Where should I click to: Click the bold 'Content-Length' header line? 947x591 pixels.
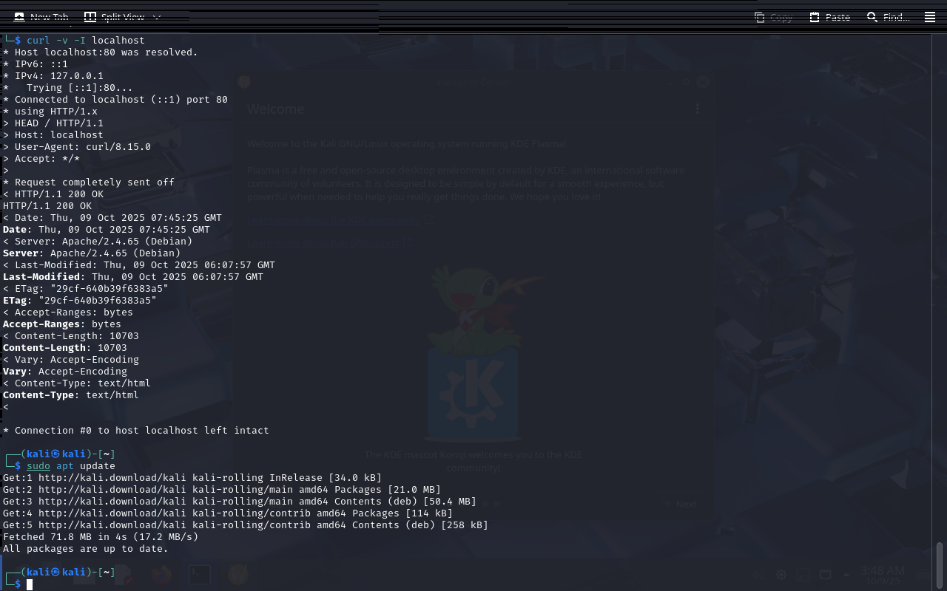65,348
